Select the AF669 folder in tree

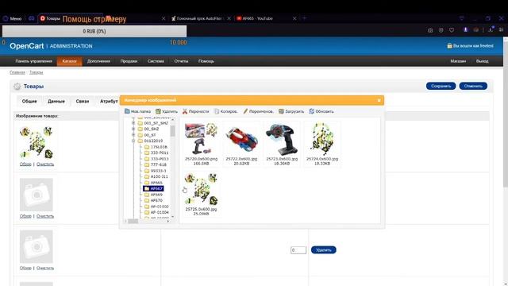coord(153,195)
